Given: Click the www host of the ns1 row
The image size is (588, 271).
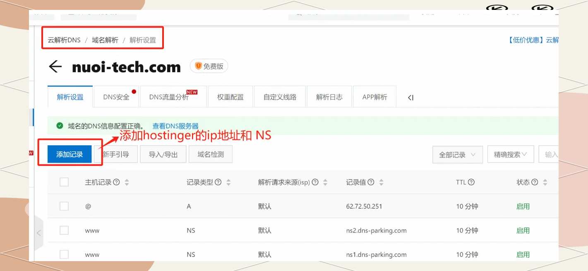Looking at the screenshot, I should [x=92, y=255].
